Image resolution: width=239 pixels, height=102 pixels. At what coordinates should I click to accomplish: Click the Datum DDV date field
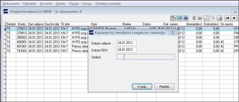pos(126,50)
